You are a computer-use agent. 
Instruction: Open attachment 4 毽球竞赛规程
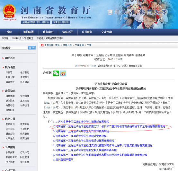[80, 136]
